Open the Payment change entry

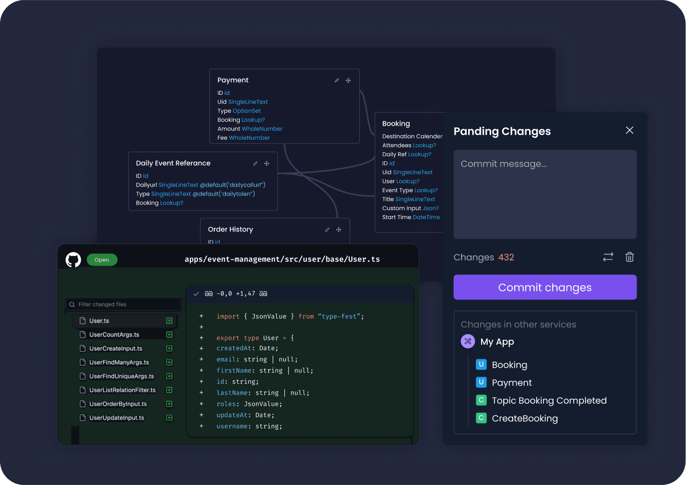[x=512, y=383]
